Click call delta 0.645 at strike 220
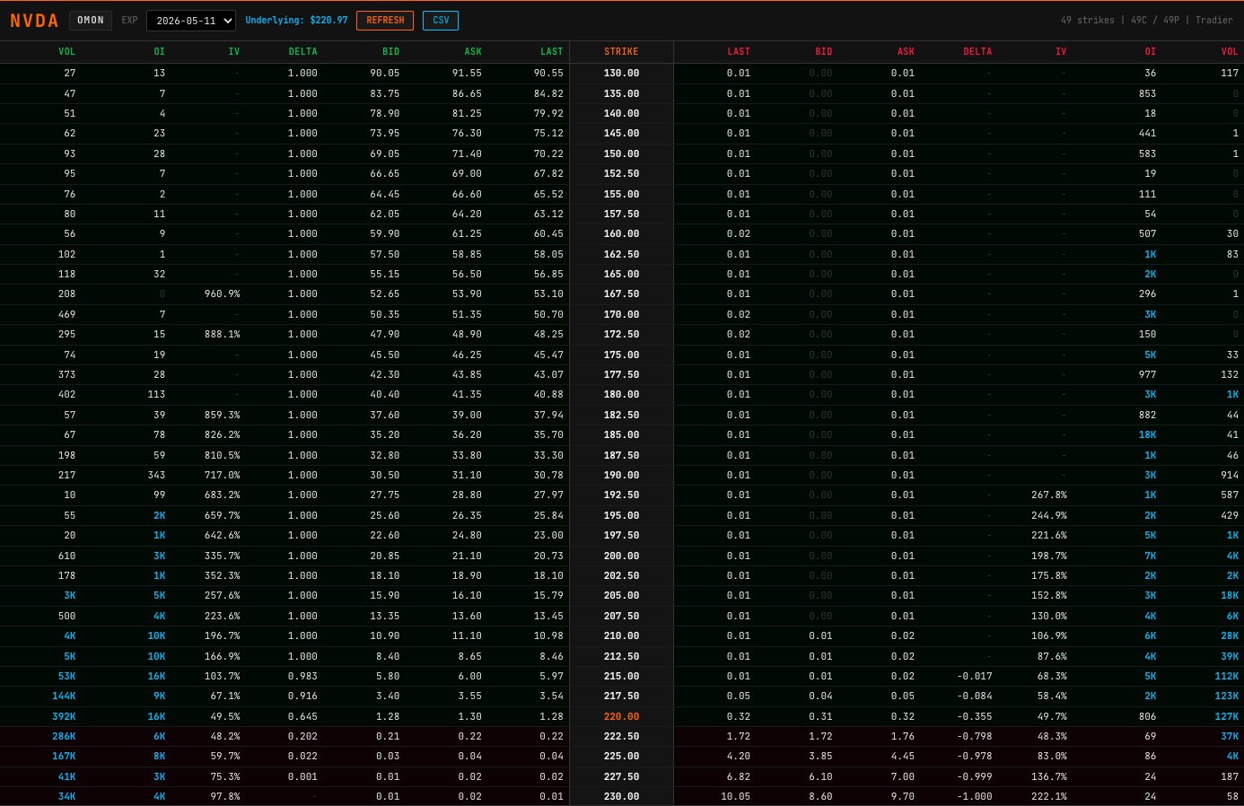The image size is (1244, 806). (302, 716)
